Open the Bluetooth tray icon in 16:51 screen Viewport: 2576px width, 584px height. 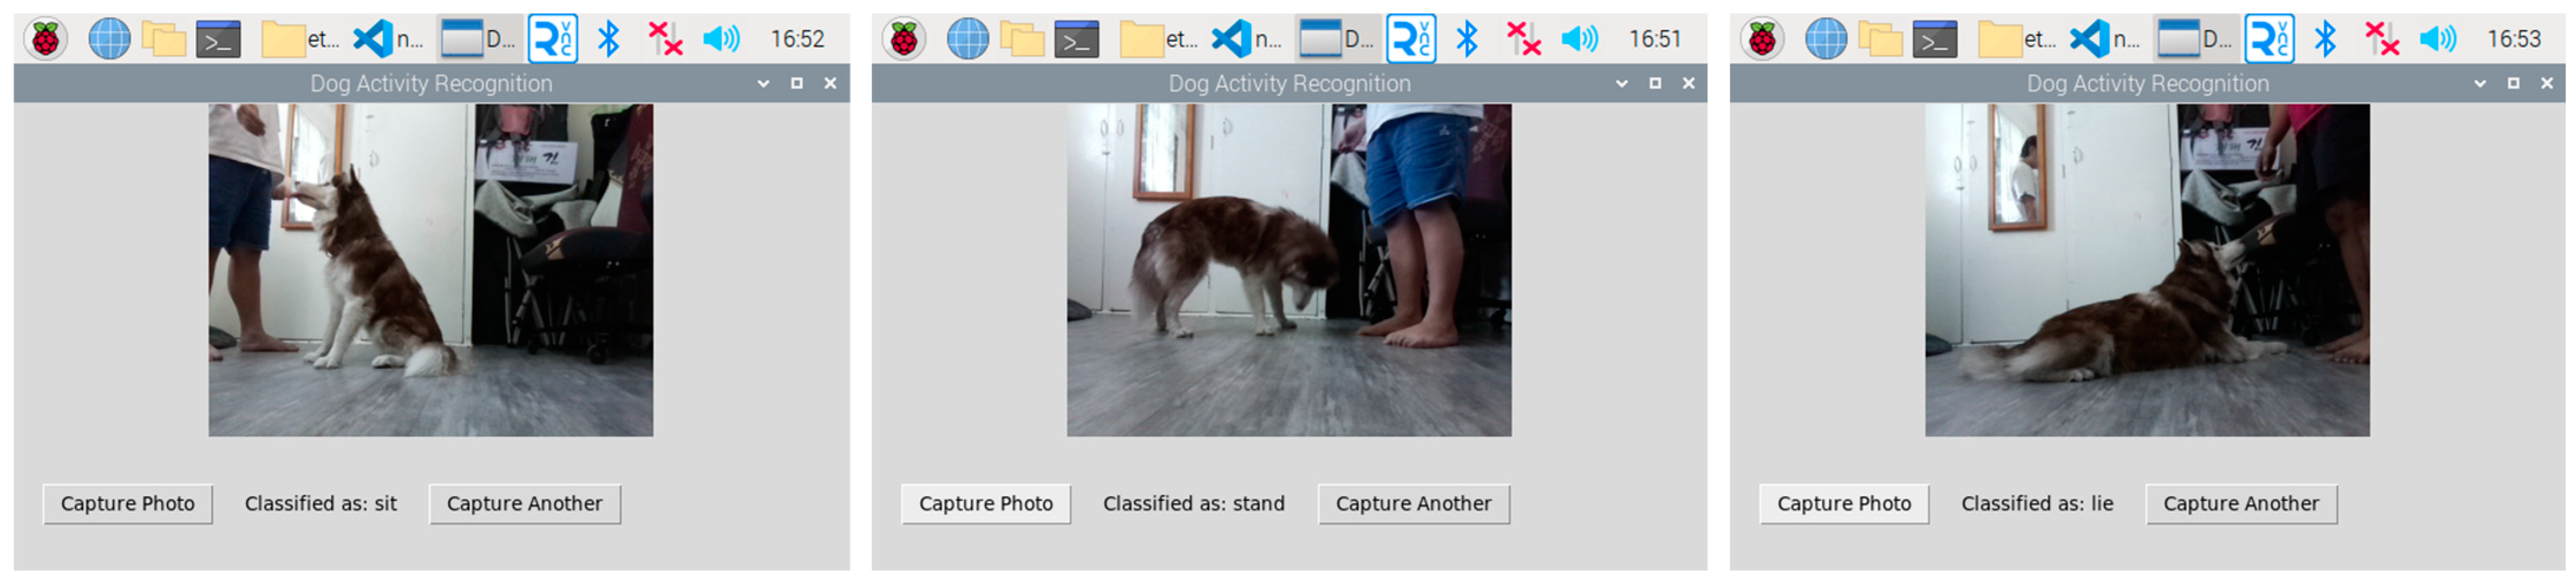pos(1466,40)
